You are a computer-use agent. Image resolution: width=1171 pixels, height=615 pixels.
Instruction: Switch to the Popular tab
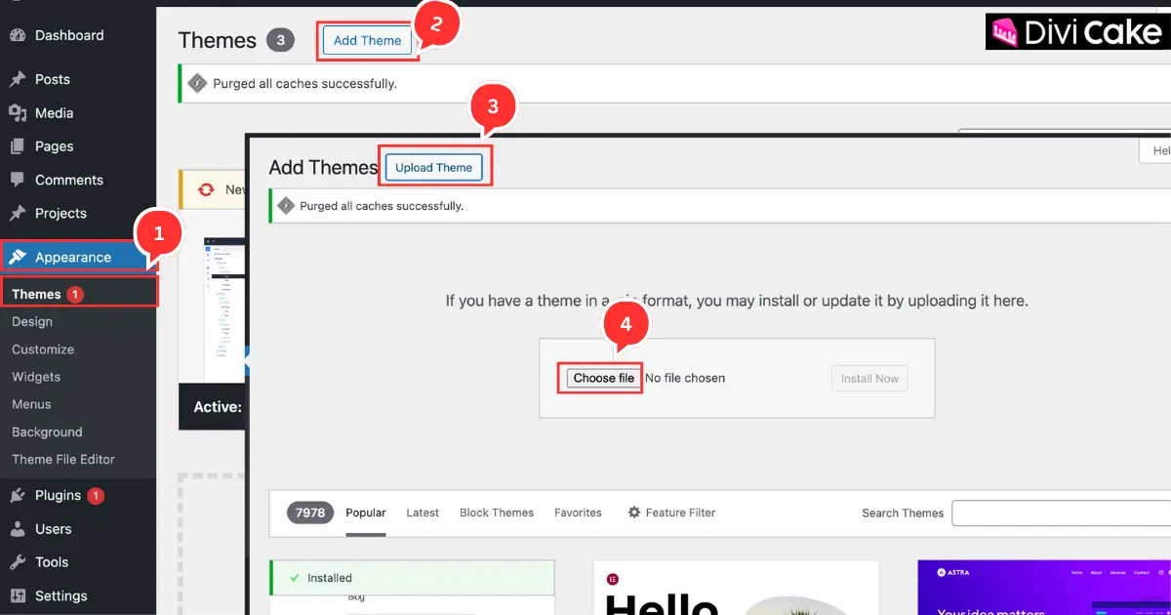(x=366, y=512)
